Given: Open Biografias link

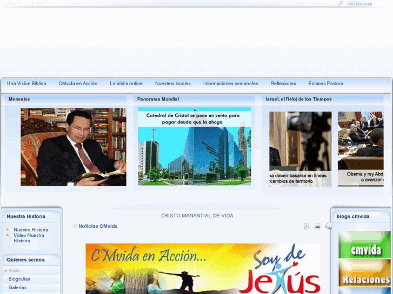Looking at the screenshot, I should click(x=19, y=279).
